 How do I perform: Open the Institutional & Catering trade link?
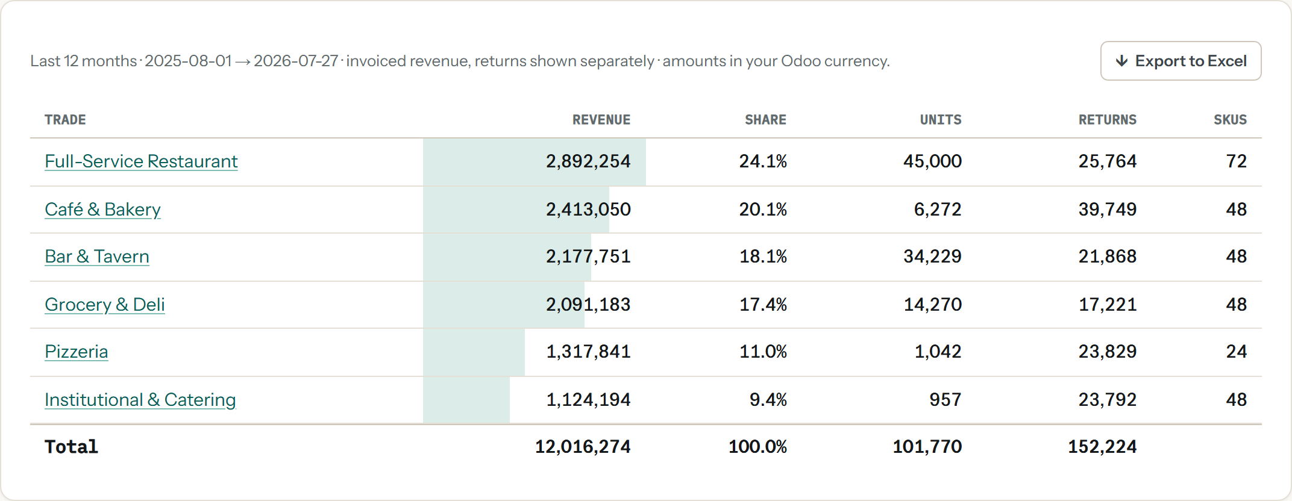(140, 400)
